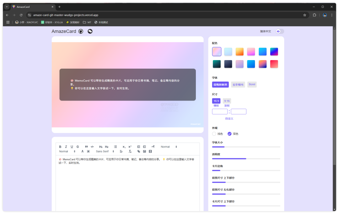
Task: Click the AmazeCard logo title
Action: click(64, 32)
